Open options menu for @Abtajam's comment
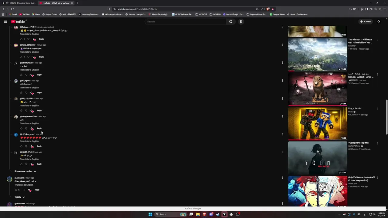 point(283,178)
